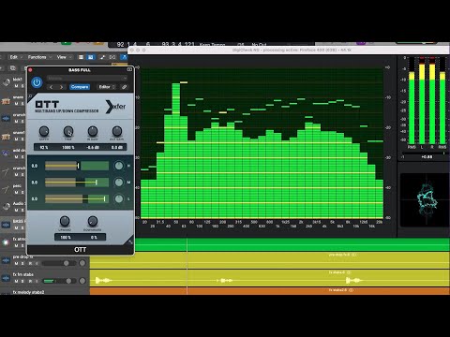Select the next preset arrow in plugin header

click(62, 87)
